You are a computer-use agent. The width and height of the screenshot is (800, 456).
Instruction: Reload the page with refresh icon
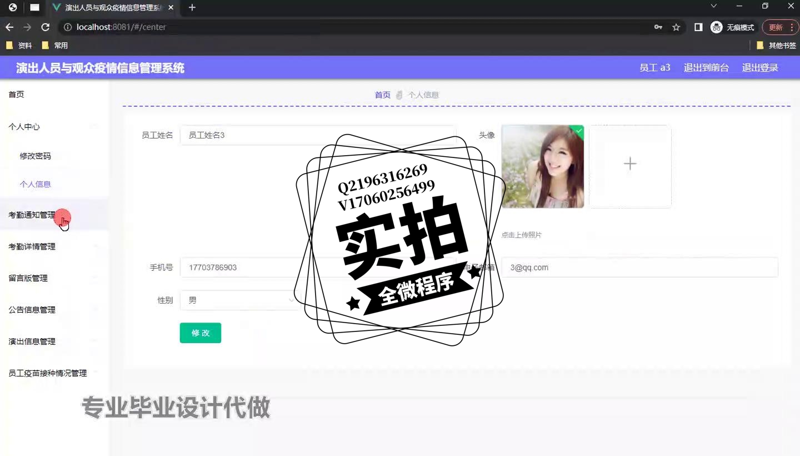coord(46,27)
